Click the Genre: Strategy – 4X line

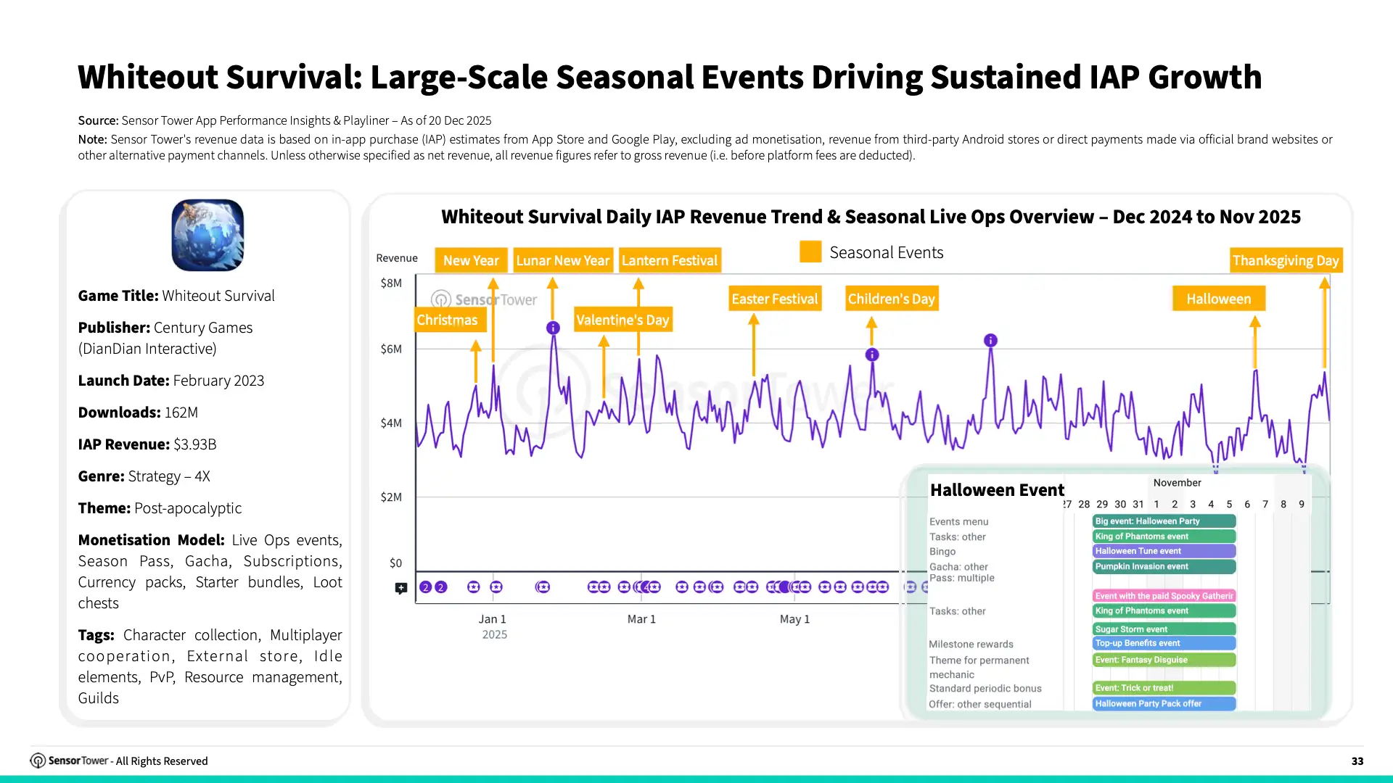coord(144,476)
